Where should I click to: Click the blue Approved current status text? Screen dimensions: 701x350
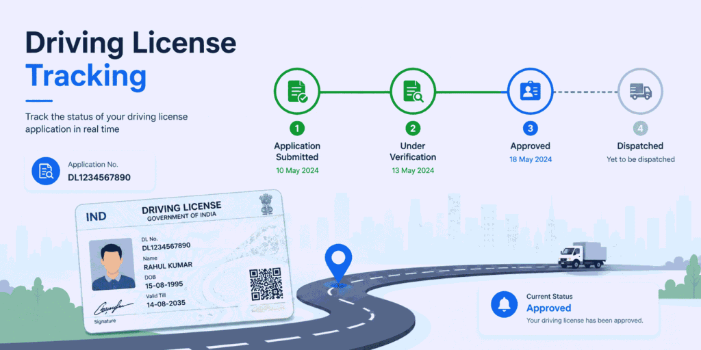tap(548, 308)
